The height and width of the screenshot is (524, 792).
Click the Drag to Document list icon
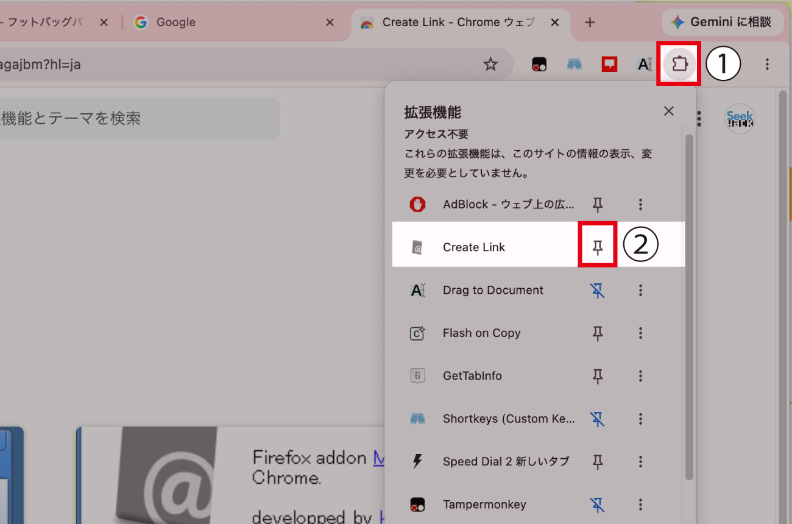tap(417, 290)
